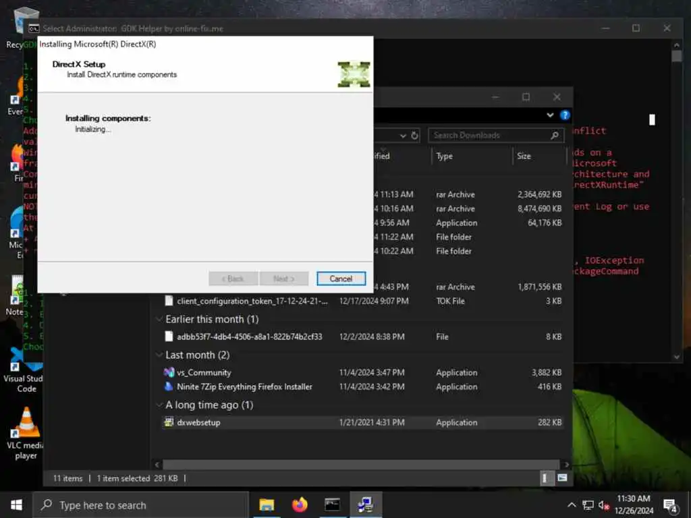Select Ninite 7Zip Everything Firefox Installer icon

(x=168, y=386)
